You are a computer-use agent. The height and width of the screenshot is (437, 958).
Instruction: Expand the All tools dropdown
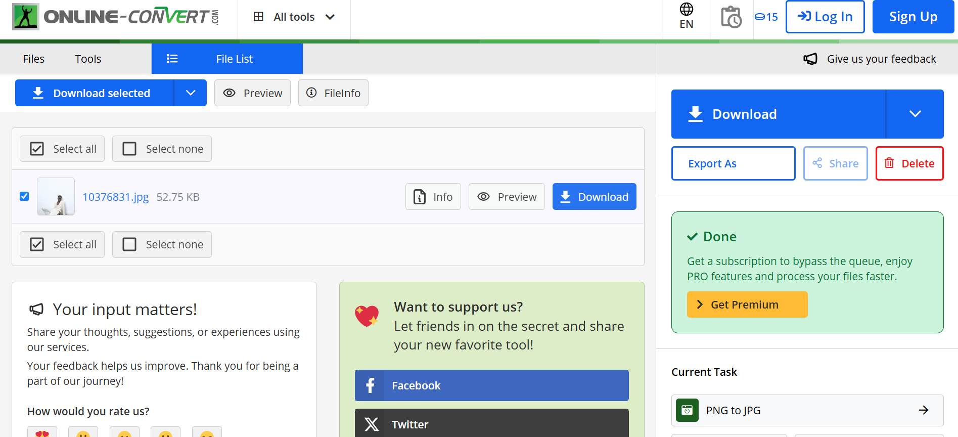pyautogui.click(x=294, y=17)
